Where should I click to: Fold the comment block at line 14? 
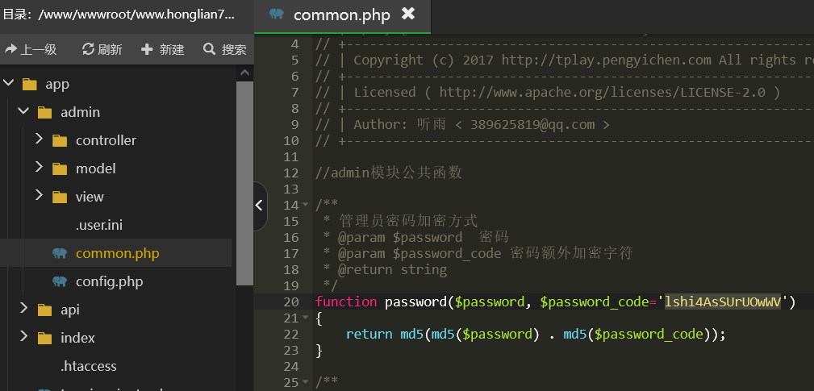click(x=305, y=206)
